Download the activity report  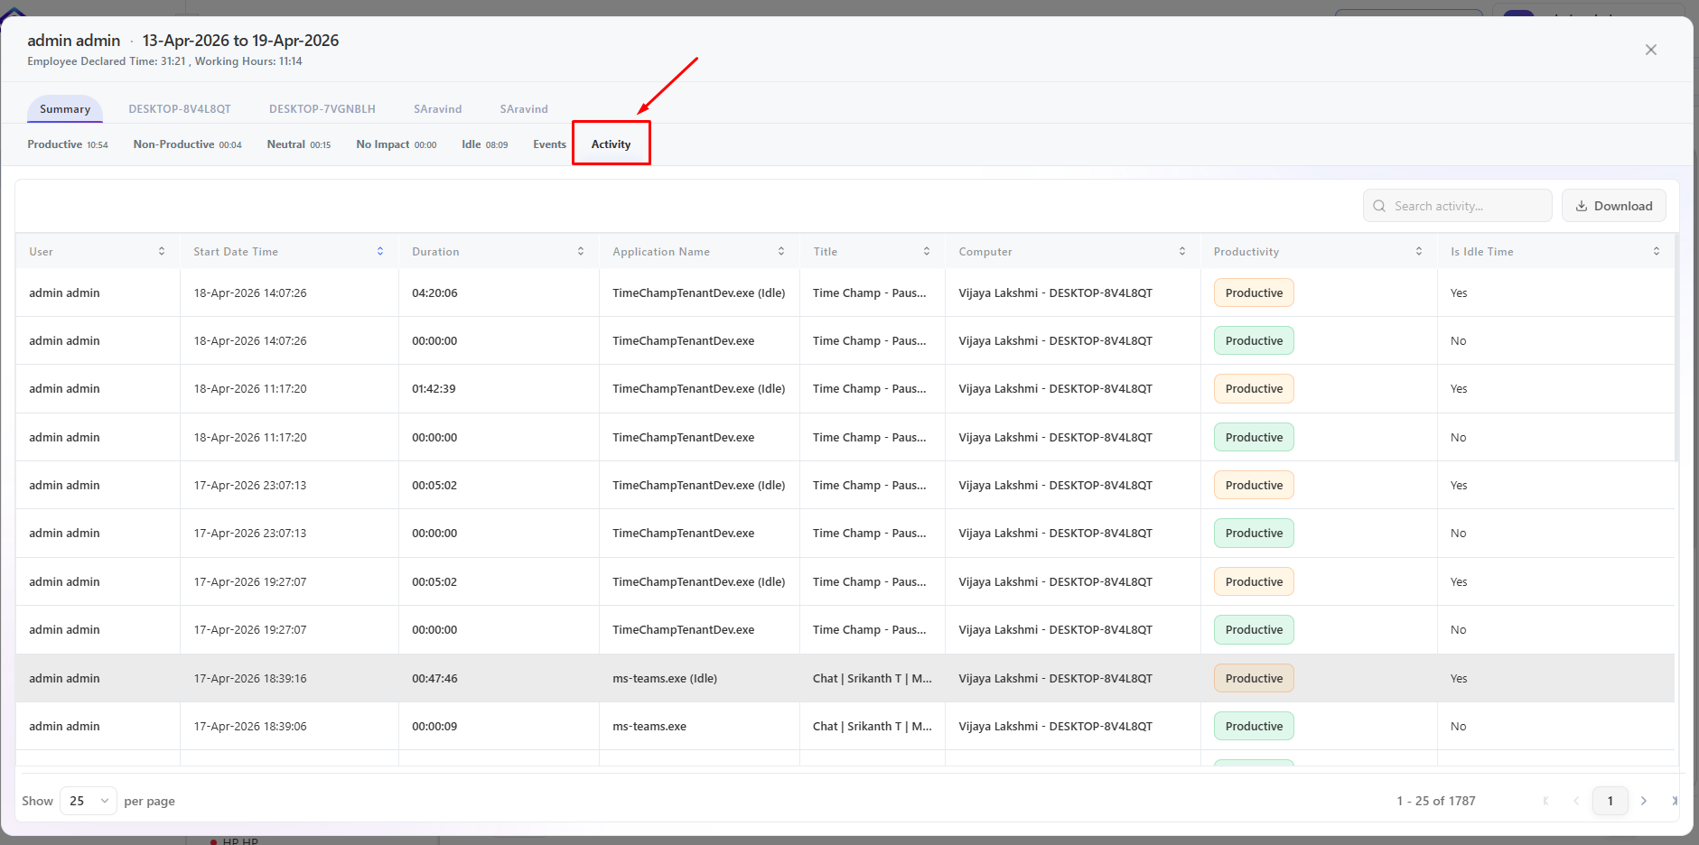pyautogui.click(x=1614, y=206)
